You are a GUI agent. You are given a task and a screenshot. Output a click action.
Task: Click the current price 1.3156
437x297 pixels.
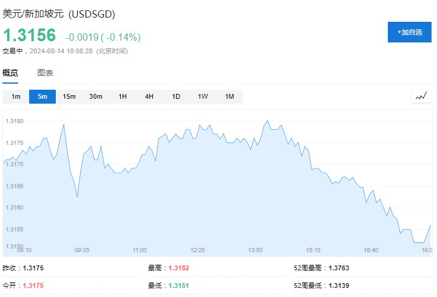pyautogui.click(x=30, y=35)
